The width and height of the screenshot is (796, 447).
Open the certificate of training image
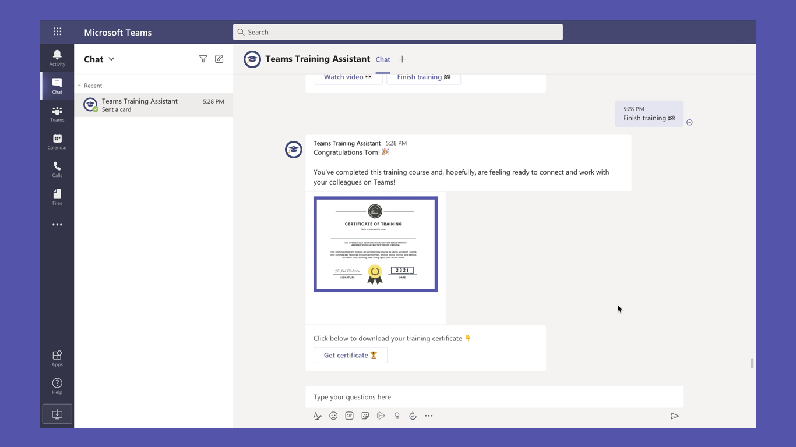pos(375,244)
